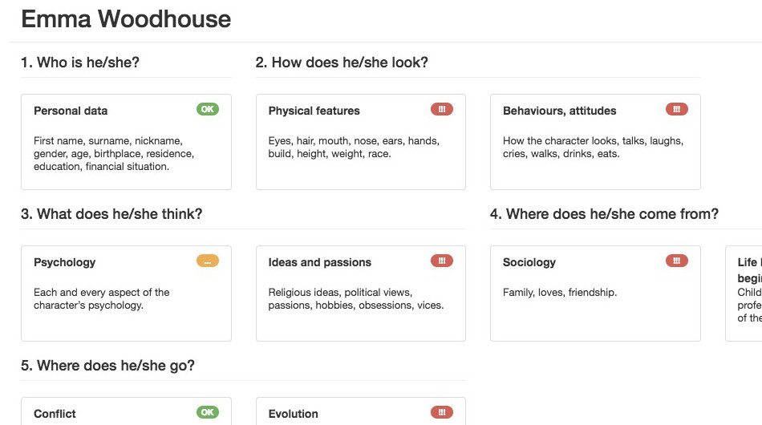The height and width of the screenshot is (425, 762).
Task: Open the Behaviours, attitudes card
Action: tap(595, 142)
